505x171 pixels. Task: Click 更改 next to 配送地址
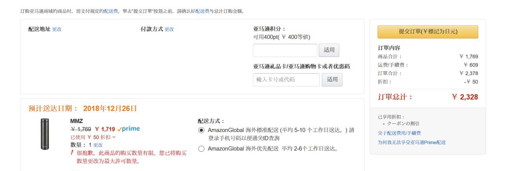pyautogui.click(x=57, y=29)
